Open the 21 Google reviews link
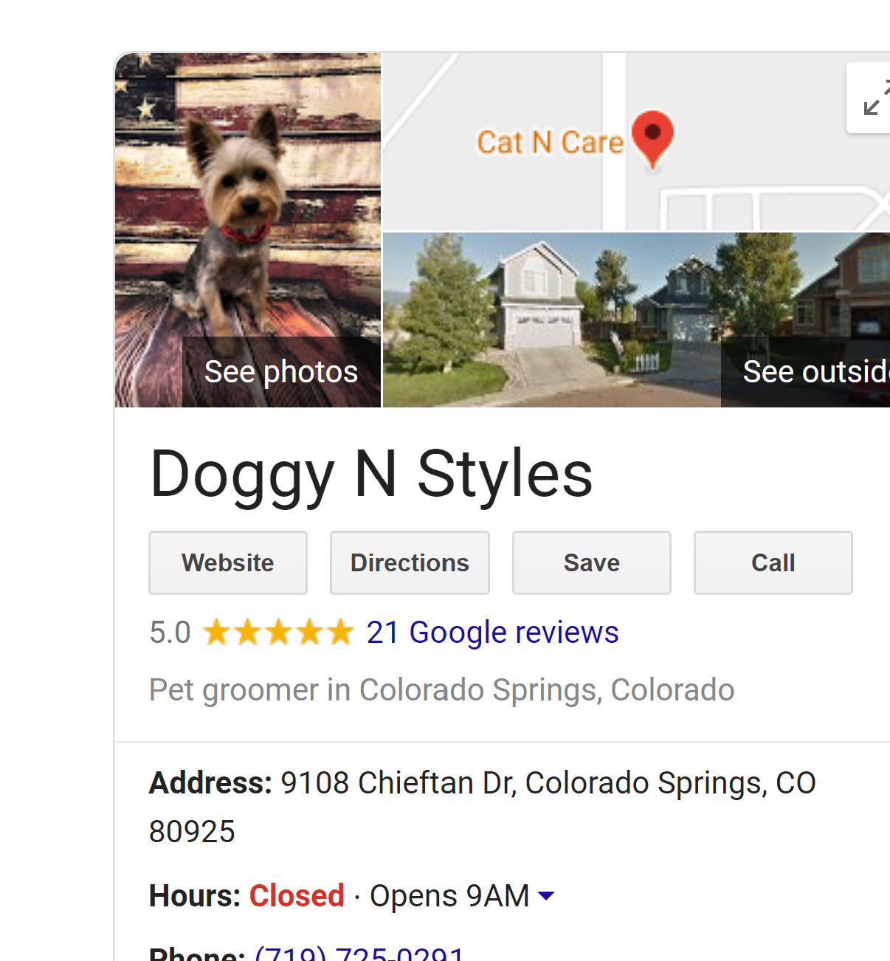Screen dimensions: 890x961 (x=492, y=633)
